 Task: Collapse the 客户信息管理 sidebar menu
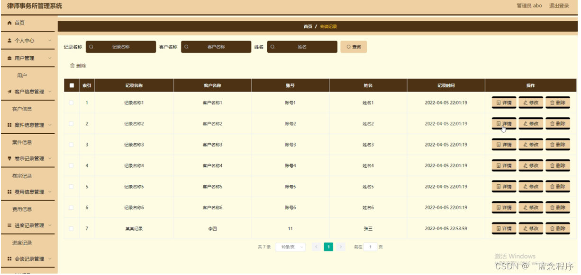click(28, 92)
